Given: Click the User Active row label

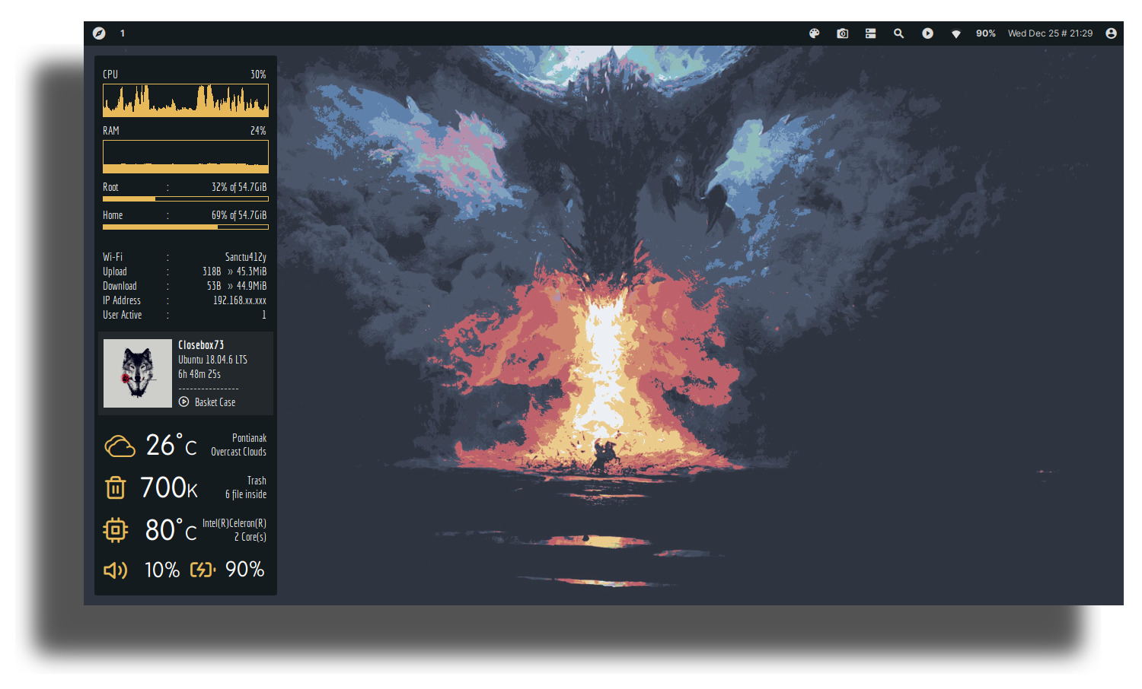Looking at the screenshot, I should click(123, 315).
